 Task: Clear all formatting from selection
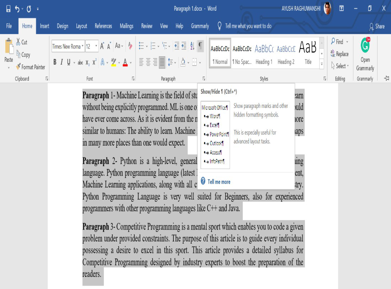[x=130, y=46]
